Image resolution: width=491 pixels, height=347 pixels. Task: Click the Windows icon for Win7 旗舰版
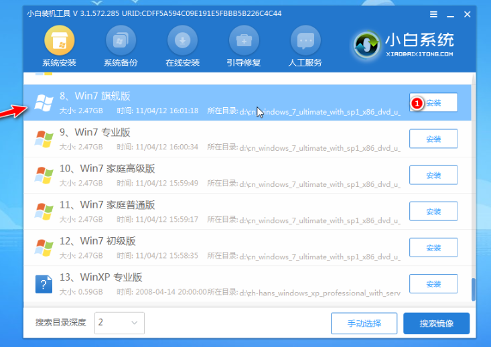tap(44, 103)
